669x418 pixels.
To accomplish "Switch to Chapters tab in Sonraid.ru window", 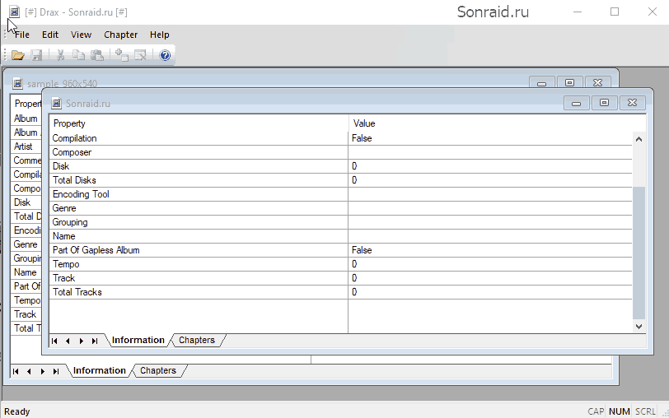I will (x=197, y=340).
